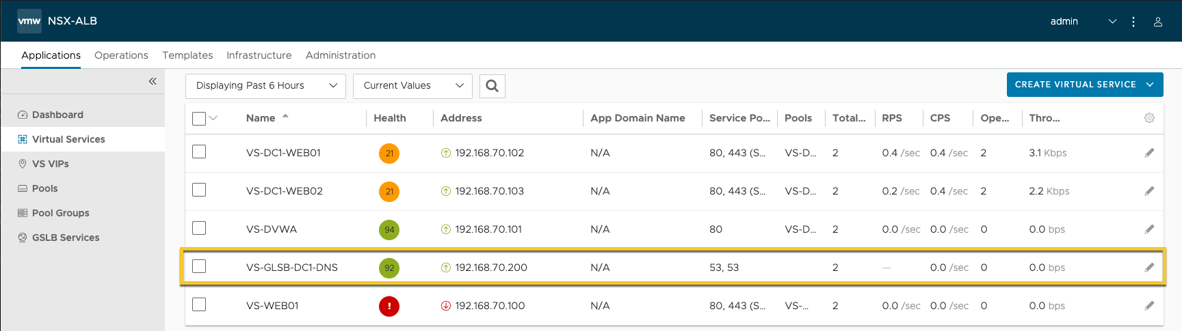This screenshot has height=331, width=1182.
Task: Click red down-arrow status icon beside 192.168.70.100
Action: click(x=446, y=306)
